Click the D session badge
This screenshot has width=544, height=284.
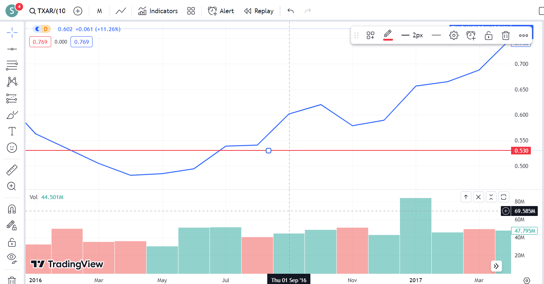pyautogui.click(x=46, y=29)
